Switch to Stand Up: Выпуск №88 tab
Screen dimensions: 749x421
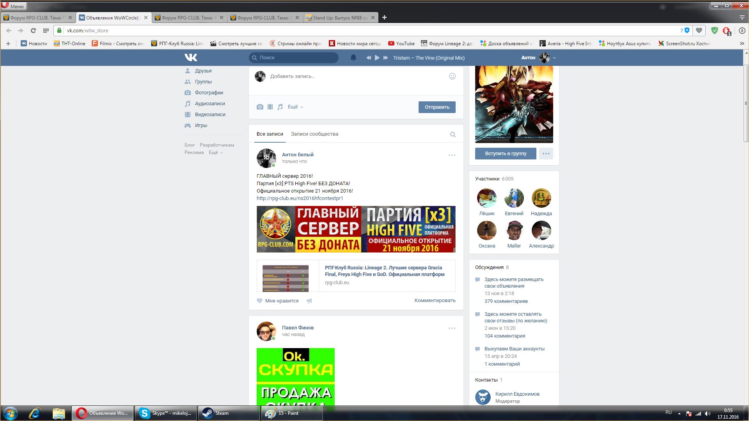coord(340,18)
